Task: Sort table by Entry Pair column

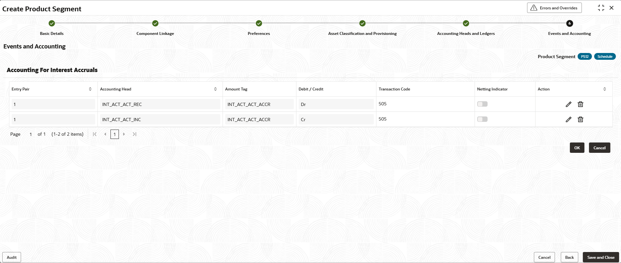Action: click(x=90, y=89)
